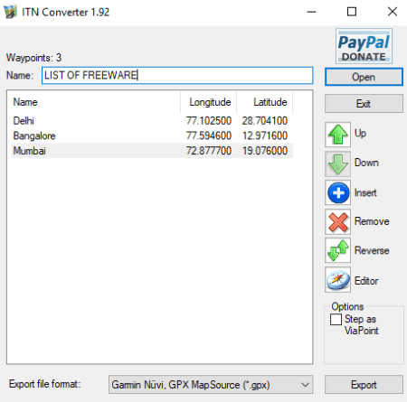Click the ITN Converter title bar icon
407x402 pixels.
coord(10,12)
